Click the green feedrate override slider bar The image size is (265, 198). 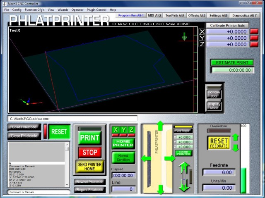coord(243,180)
